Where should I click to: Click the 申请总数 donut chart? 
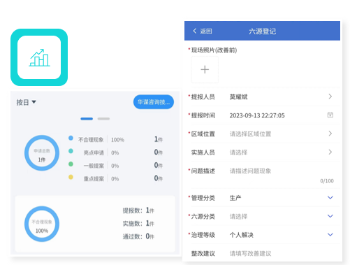pyautogui.click(x=42, y=153)
